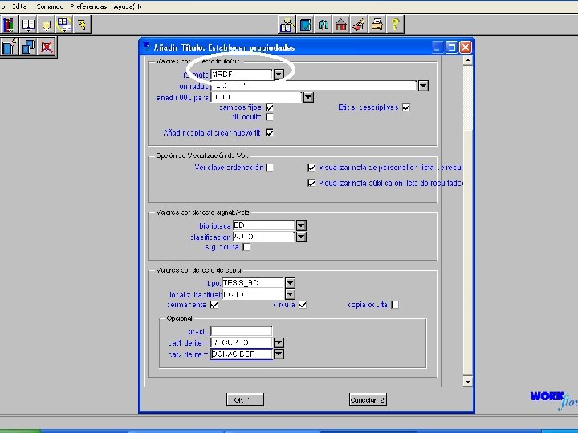
Task: Click the entradas text field
Action: 314,86
